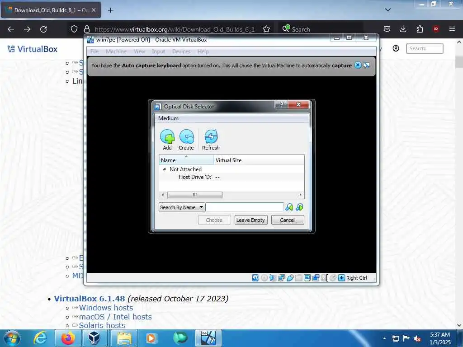This screenshot has height=347, width=463.
Task: Click the Firefox Search box
Action: pos(321,29)
